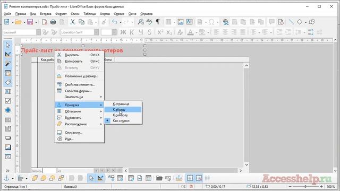Click Position and Size icon in bottom toolbar
Image resolution: width=340 pixels, height=191 pixels.
[179, 178]
